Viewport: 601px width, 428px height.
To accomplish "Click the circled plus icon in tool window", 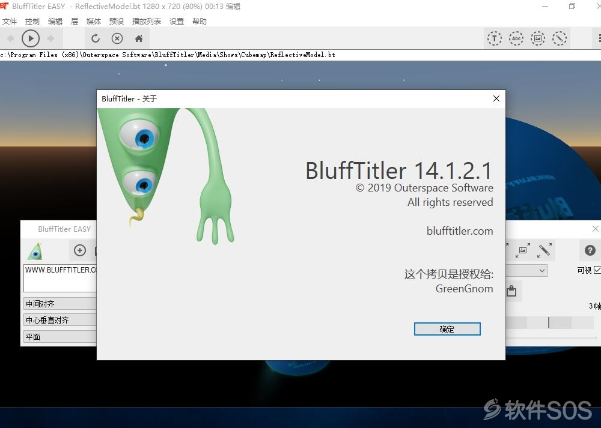I will click(x=80, y=250).
